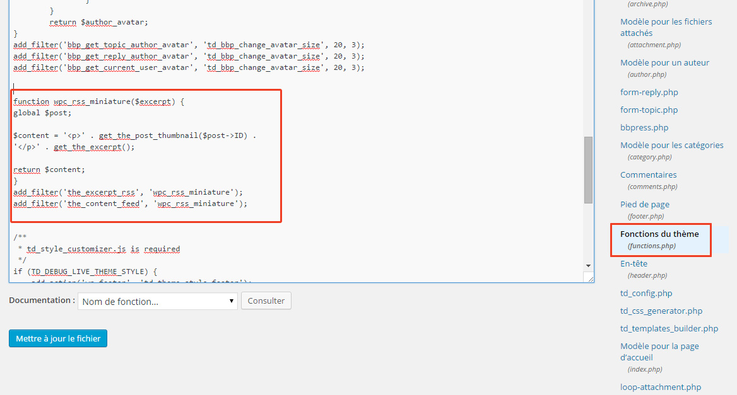Edit the td_config.php file
Image resolution: width=737 pixels, height=395 pixels.
(x=645, y=293)
